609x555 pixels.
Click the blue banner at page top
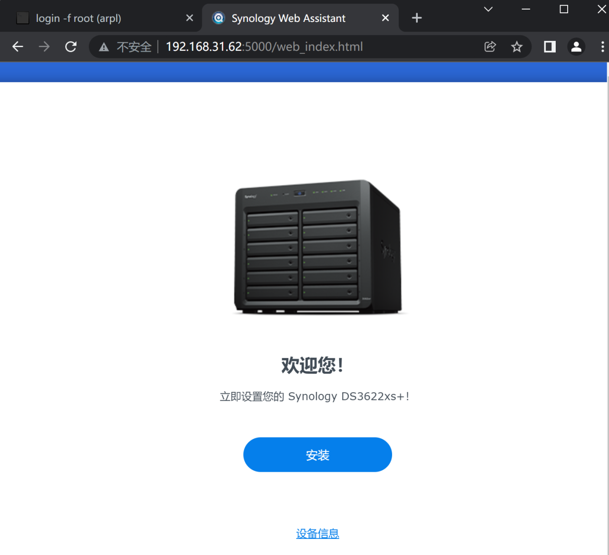pos(304,71)
